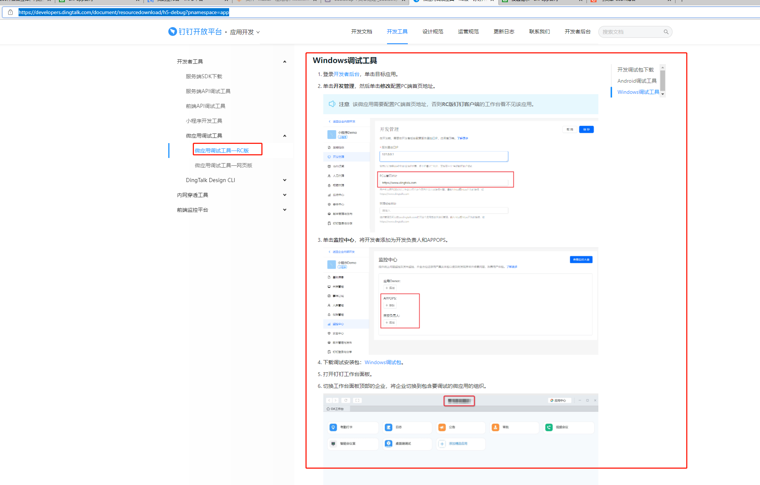Open the 开发者后台 link in step one
The height and width of the screenshot is (485, 760).
(x=346, y=74)
